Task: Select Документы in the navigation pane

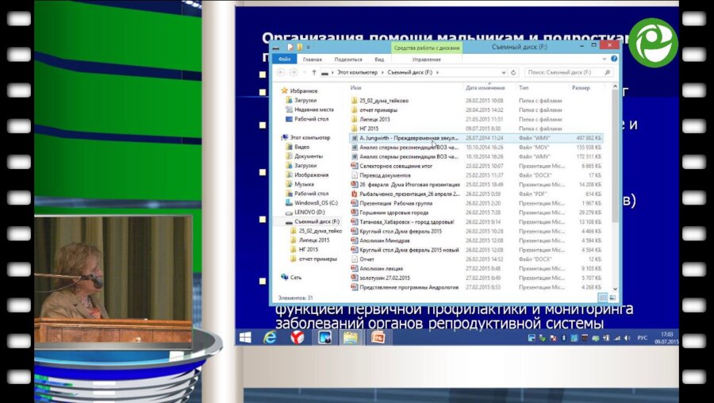Action: pyautogui.click(x=309, y=156)
